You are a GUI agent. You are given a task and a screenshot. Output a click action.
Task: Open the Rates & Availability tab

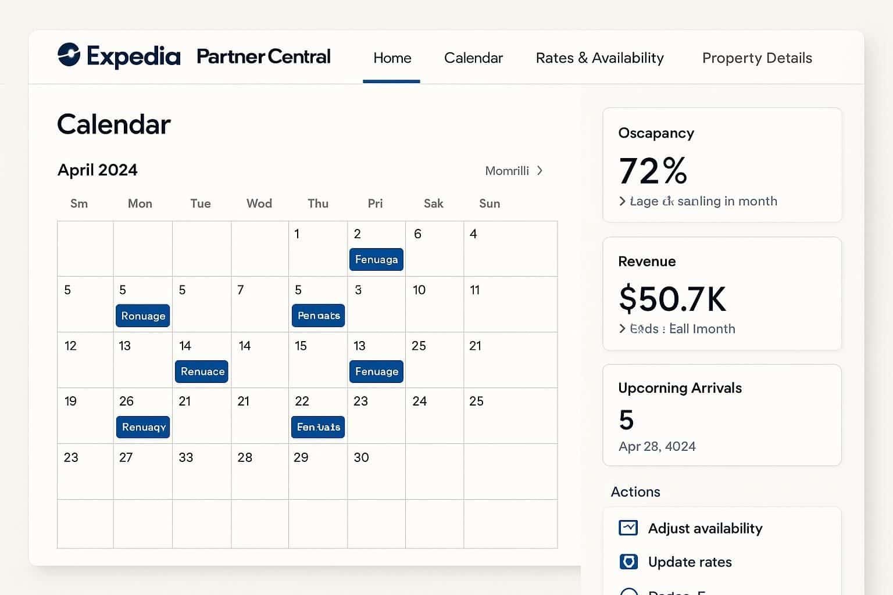coord(599,58)
